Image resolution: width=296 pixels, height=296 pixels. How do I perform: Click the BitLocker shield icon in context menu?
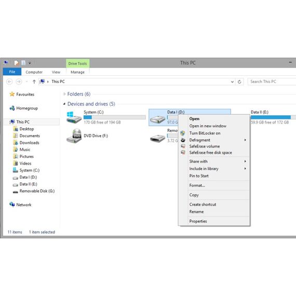point(183,133)
